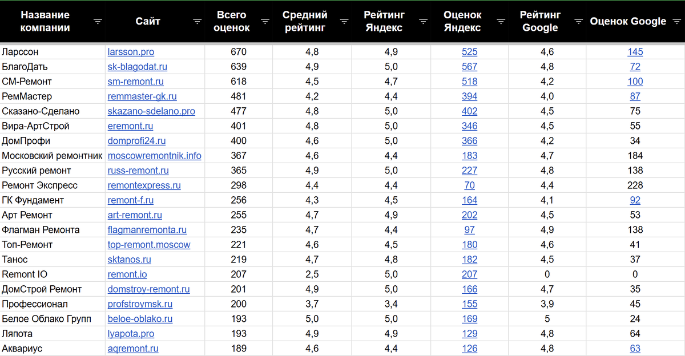Follow the aqremont.ru link
The image size is (685, 356).
pos(133,349)
